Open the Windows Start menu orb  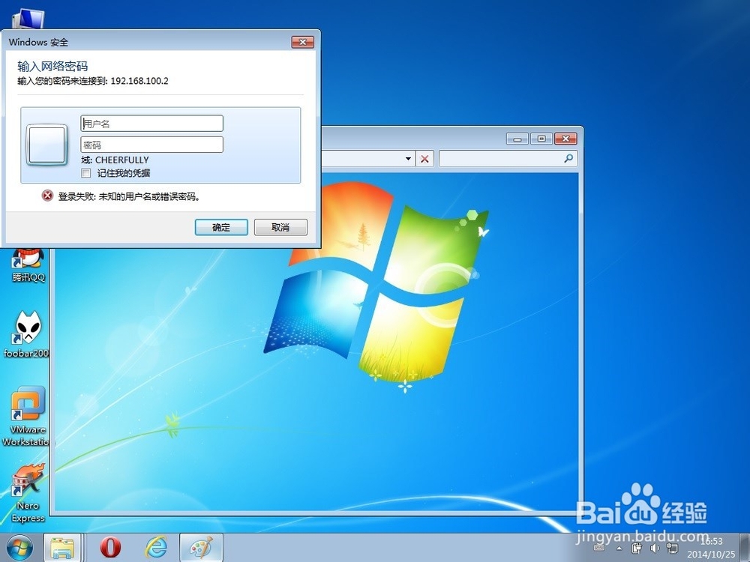pos(20,548)
